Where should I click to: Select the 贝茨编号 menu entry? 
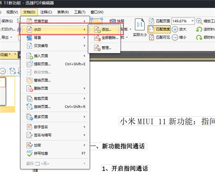click(55, 46)
